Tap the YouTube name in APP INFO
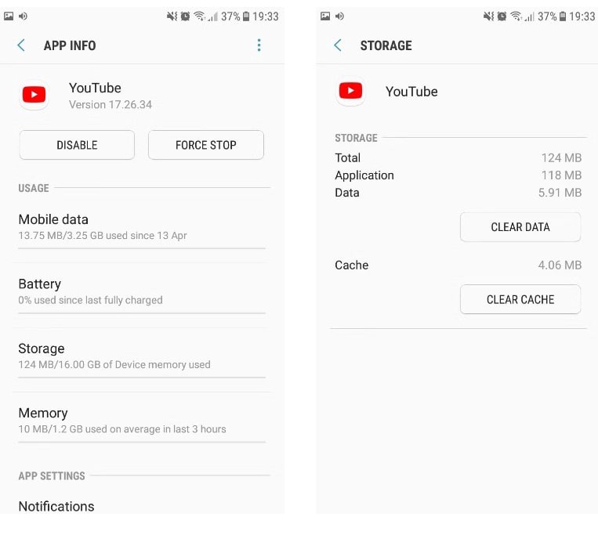 95,88
